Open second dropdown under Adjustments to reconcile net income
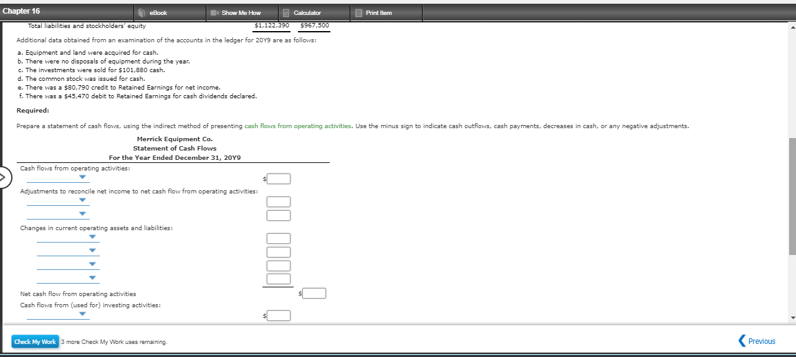The width and height of the screenshot is (796, 357). 58,214
